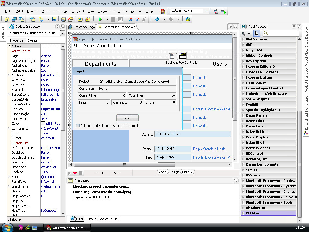The width and height of the screenshot is (309, 232).
Task: Open the Component menu
Action: click(106, 11)
